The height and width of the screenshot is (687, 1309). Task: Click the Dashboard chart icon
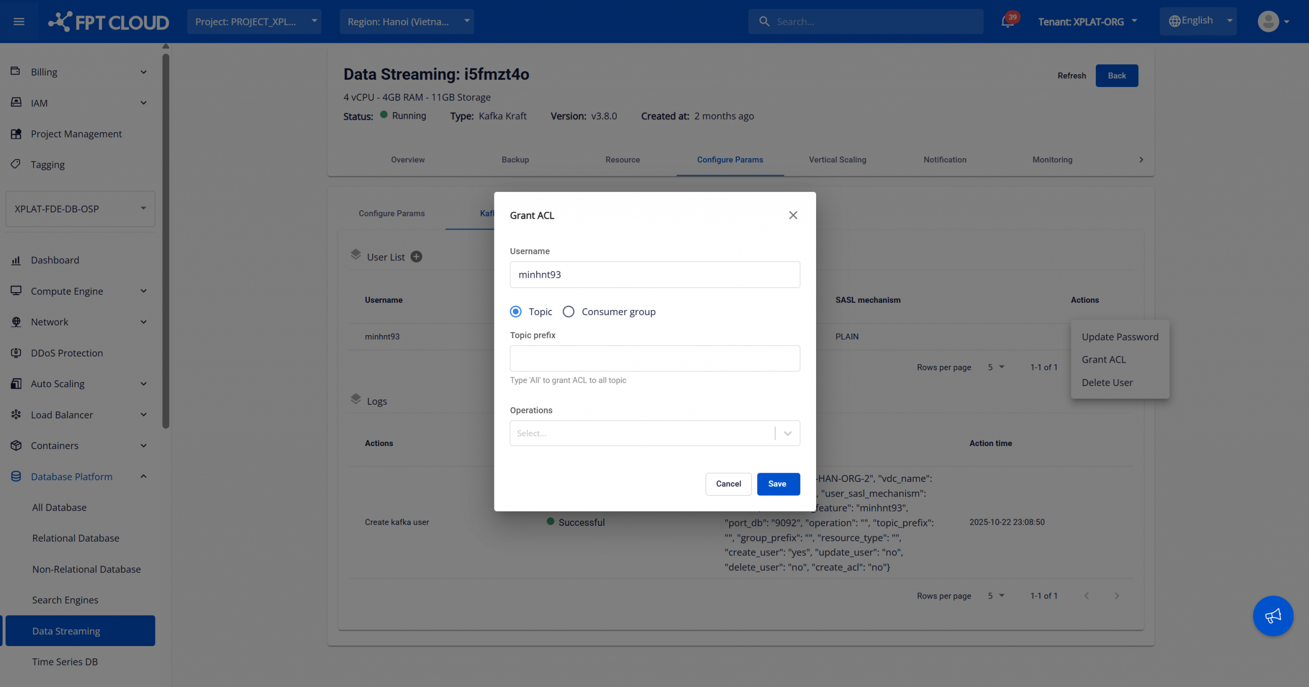click(x=16, y=260)
